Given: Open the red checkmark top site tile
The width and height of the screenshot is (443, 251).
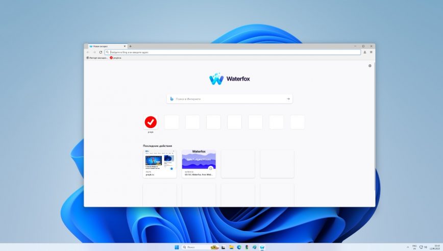Looking at the screenshot, I should coord(151,122).
